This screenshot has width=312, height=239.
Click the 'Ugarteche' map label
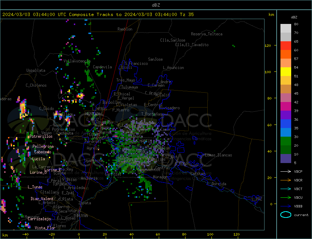94,161
